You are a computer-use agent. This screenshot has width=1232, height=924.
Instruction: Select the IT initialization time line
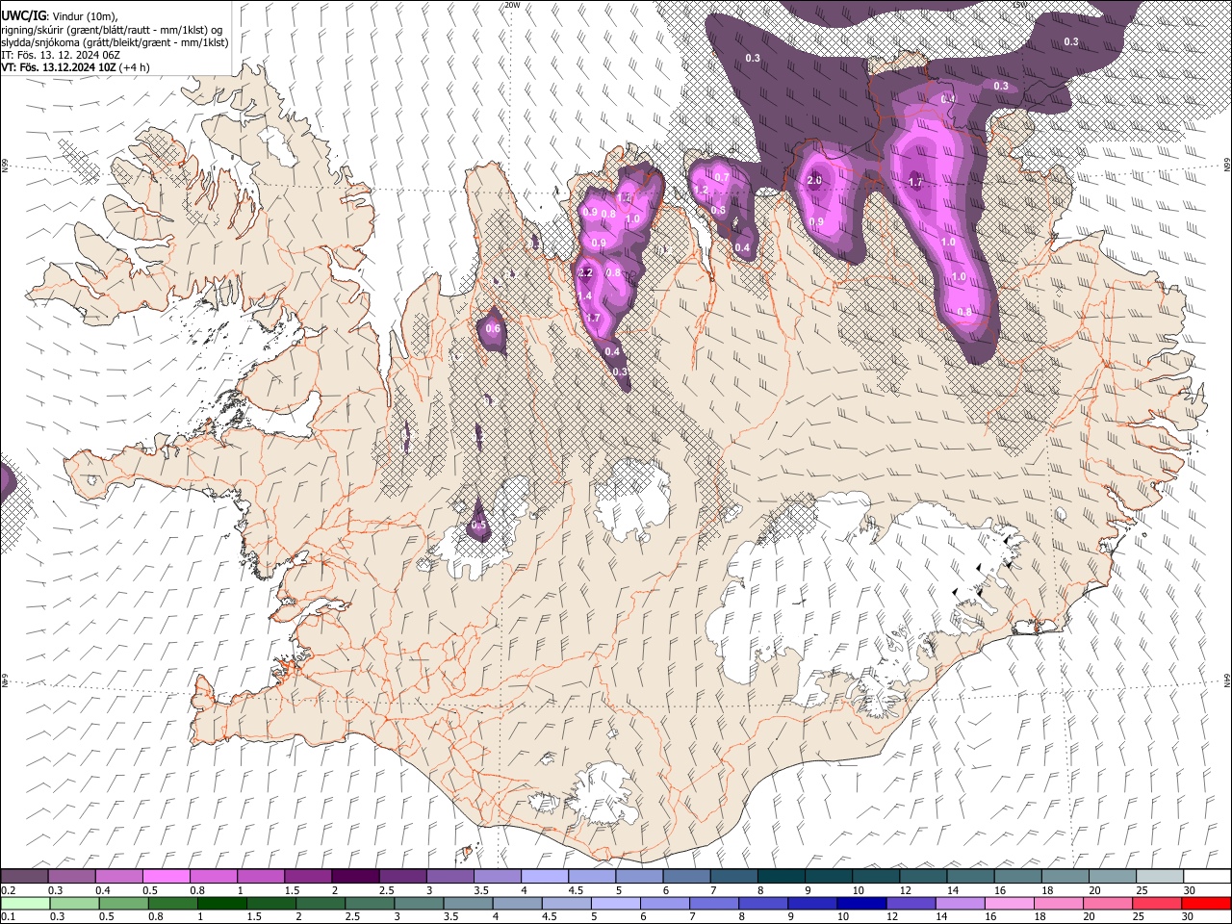tap(61, 56)
